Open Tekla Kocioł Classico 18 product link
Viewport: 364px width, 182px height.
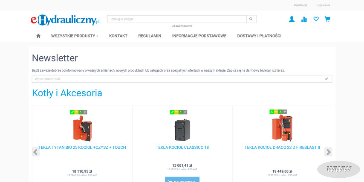click(x=182, y=147)
